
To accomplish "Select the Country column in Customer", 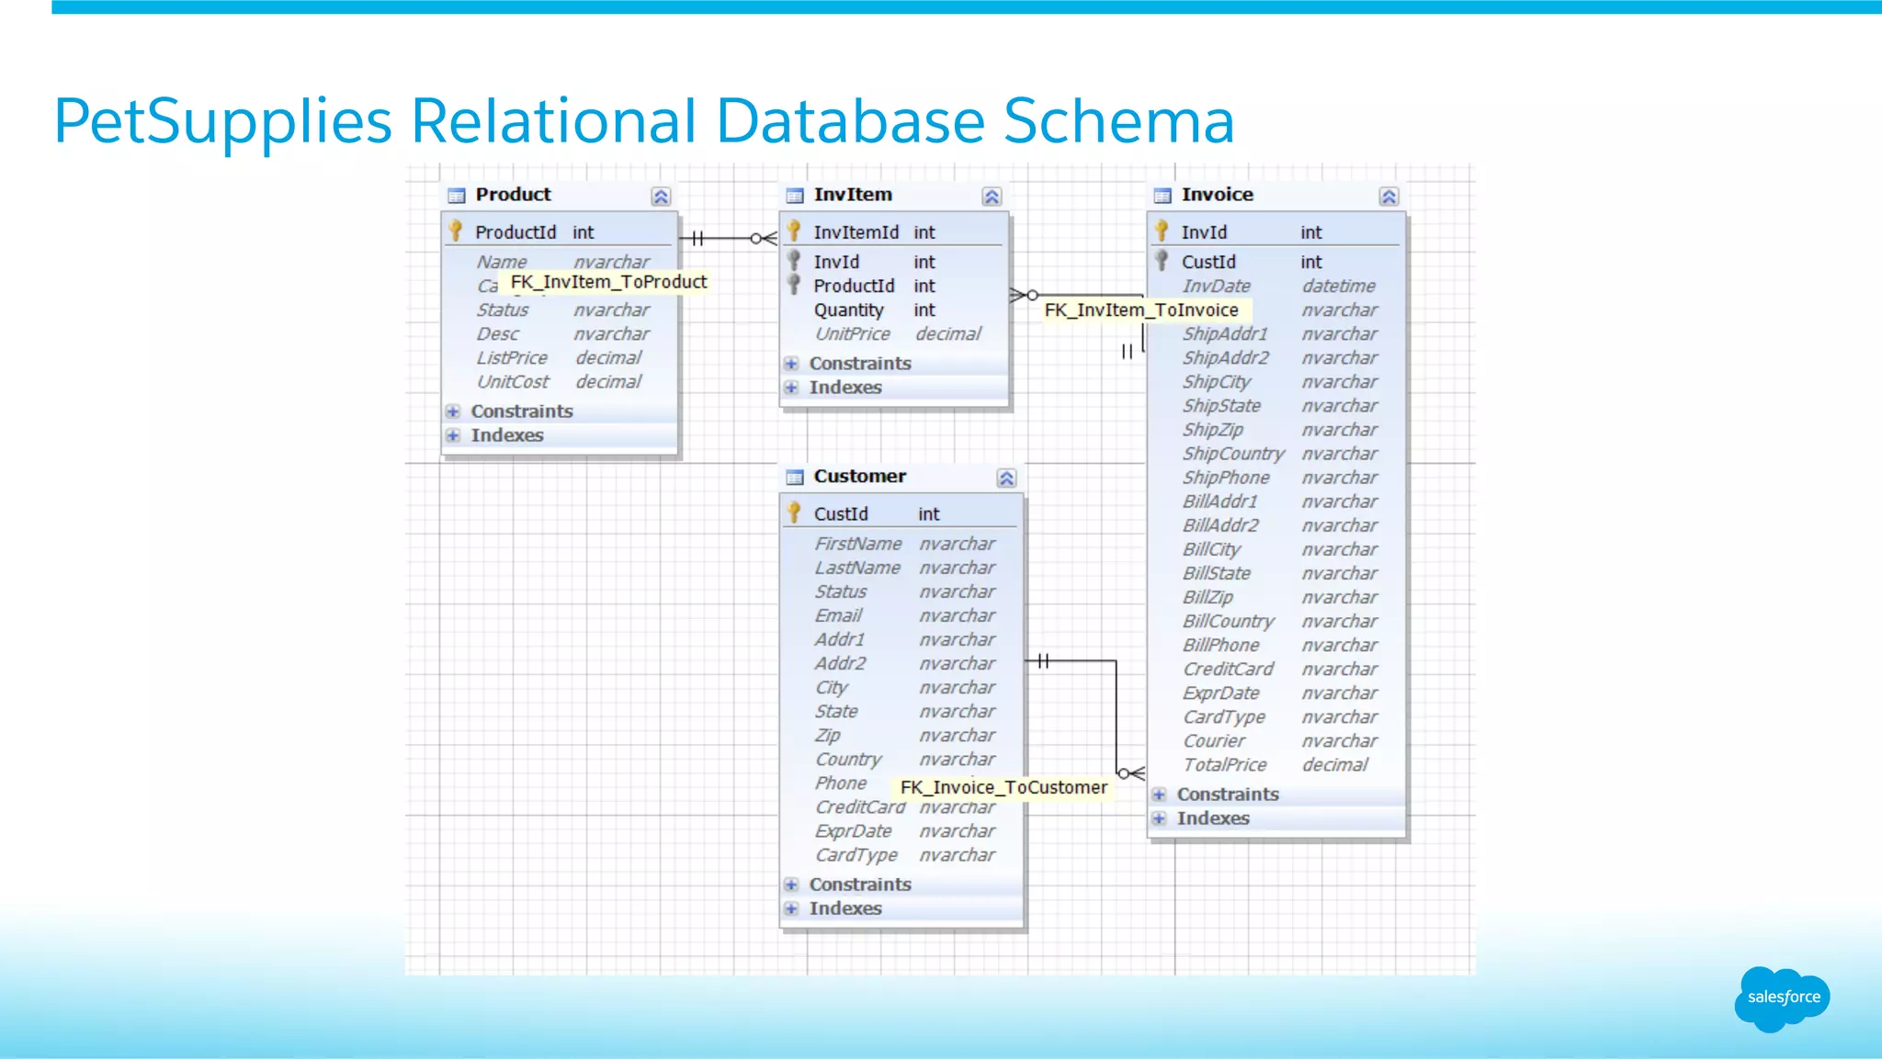I will click(x=902, y=760).
